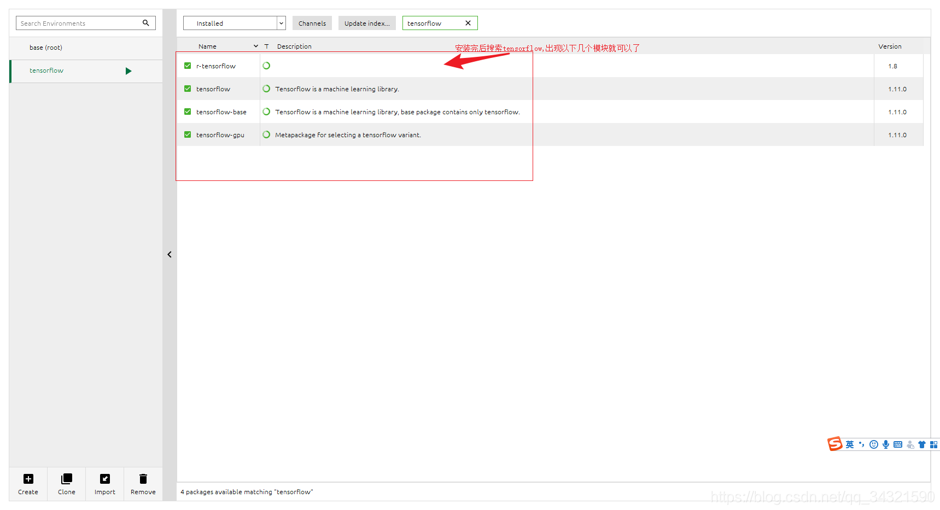The image size is (940, 510).
Task: Click version 1.11.0 in tensorflow-base row
Action: click(x=897, y=112)
